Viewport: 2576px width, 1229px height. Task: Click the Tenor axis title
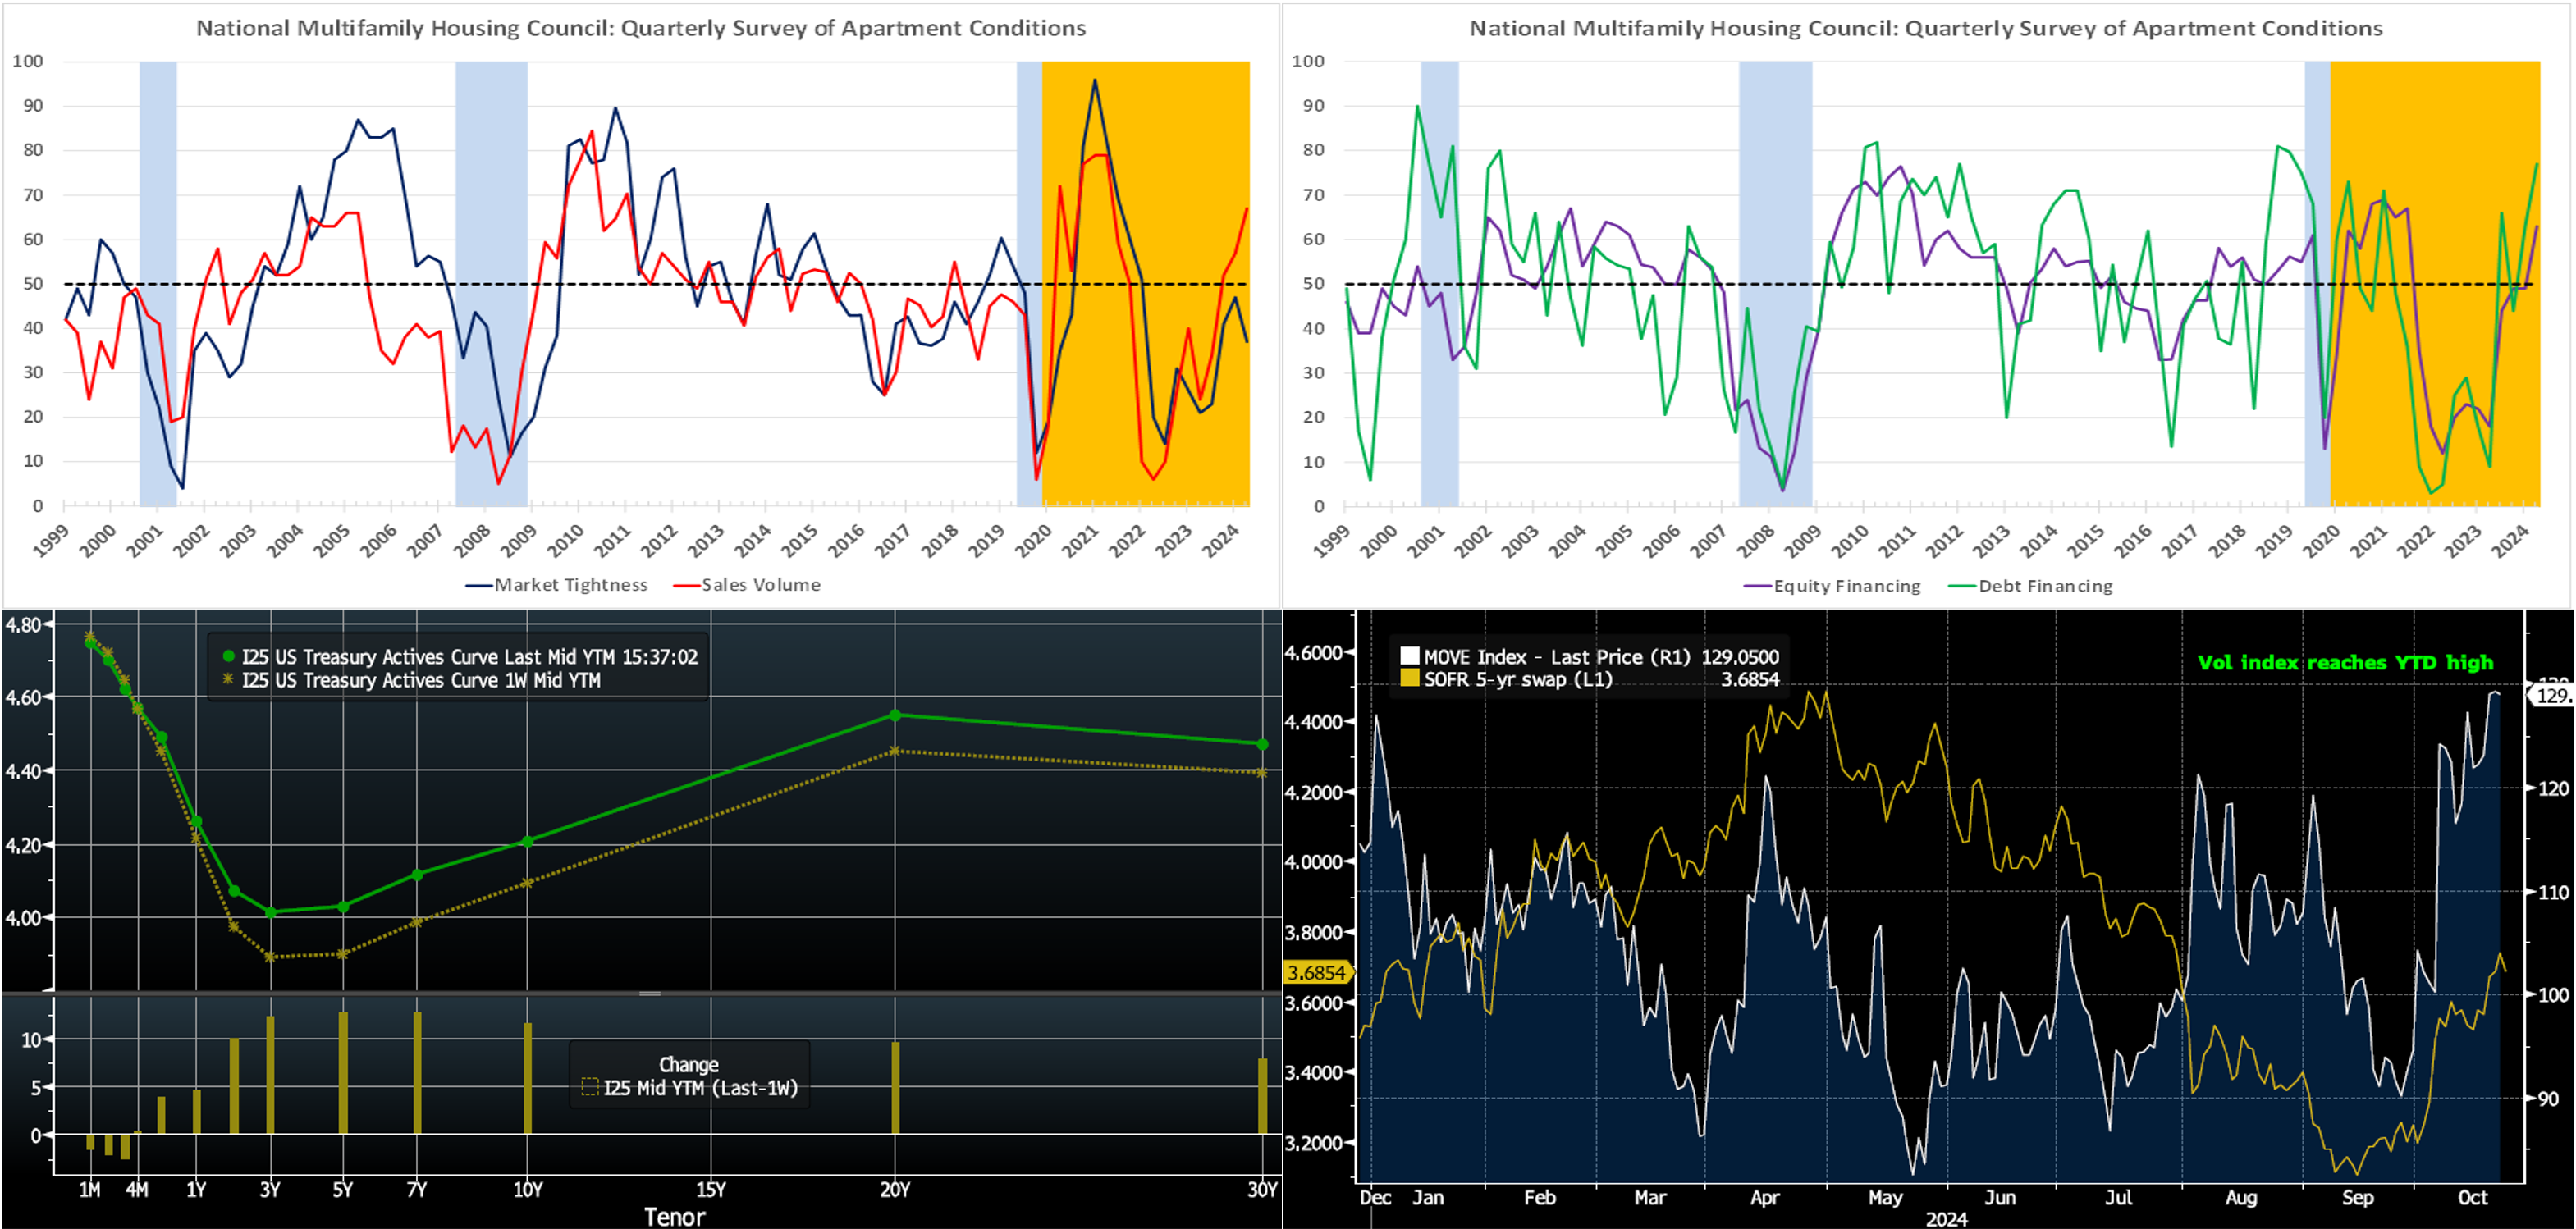pos(674,1216)
